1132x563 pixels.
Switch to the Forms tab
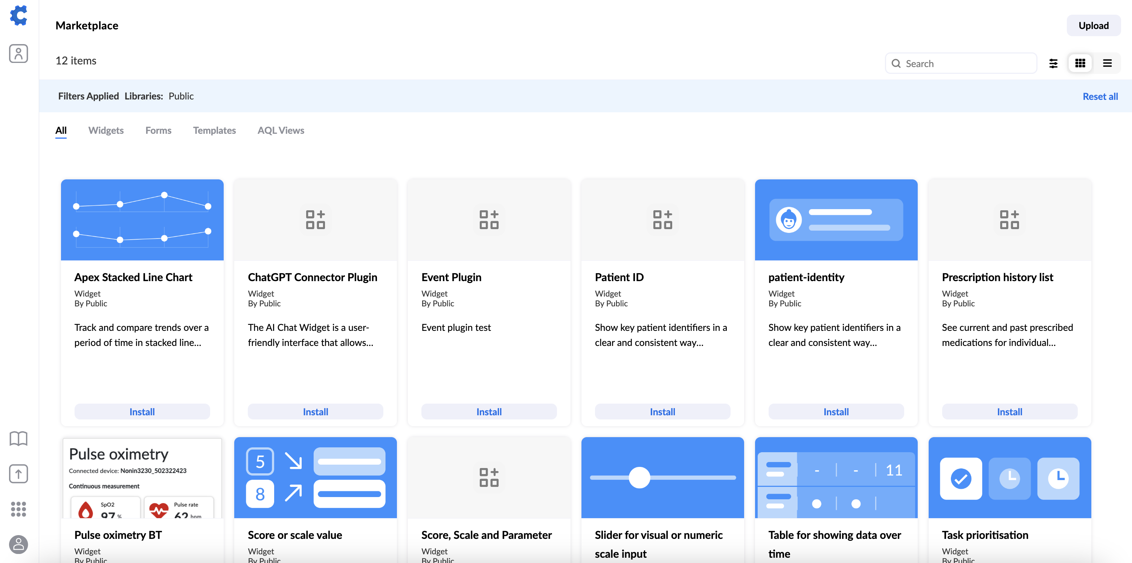[x=158, y=130]
